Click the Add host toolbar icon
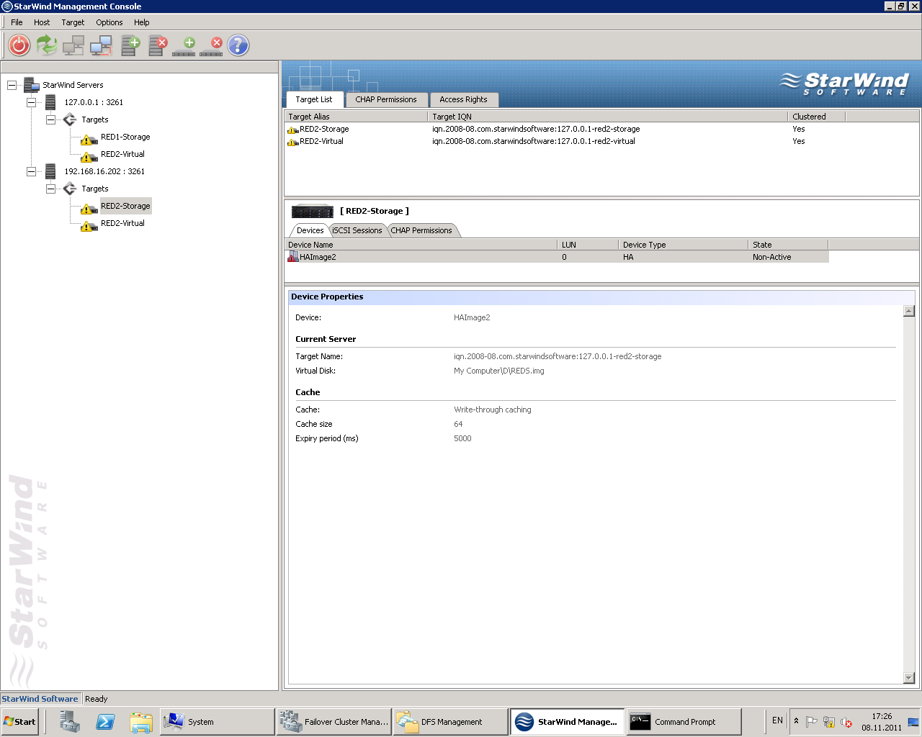The height and width of the screenshot is (737, 922). [x=130, y=45]
